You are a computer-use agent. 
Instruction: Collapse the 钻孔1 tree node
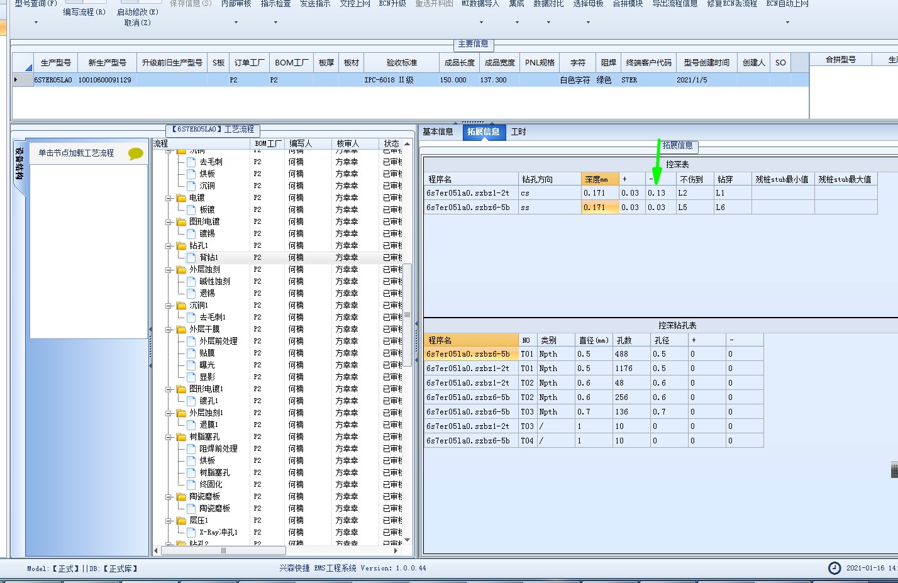point(169,245)
